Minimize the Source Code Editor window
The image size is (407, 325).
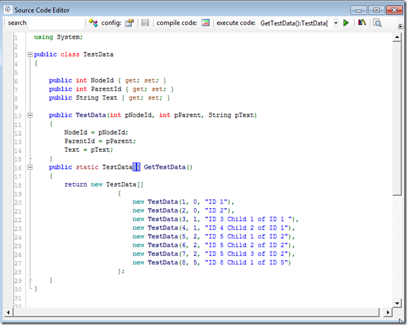358,10
